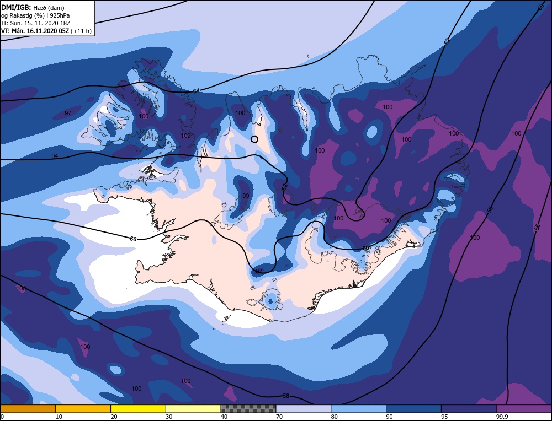Click the '94' humidity value label
Screen dimensions: 552x421
pos(55,156)
